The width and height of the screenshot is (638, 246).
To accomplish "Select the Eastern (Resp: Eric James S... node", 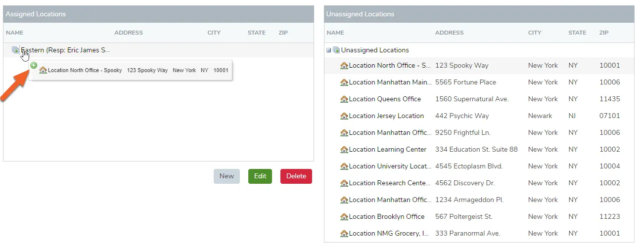I will [65, 50].
